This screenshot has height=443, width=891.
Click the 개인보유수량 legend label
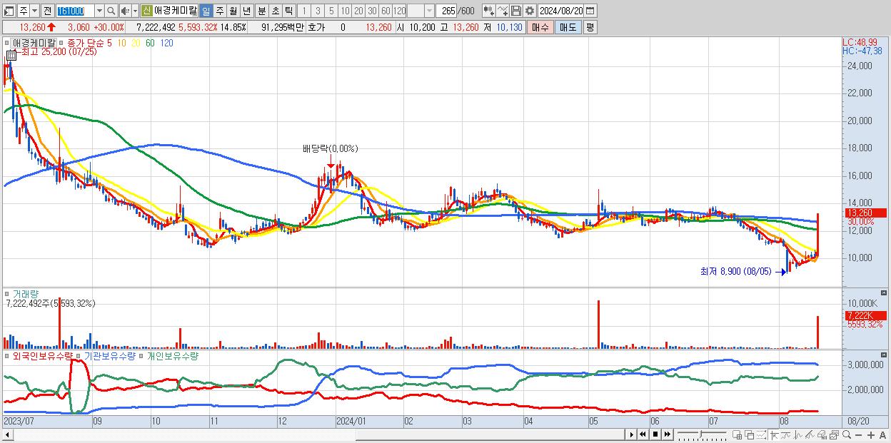(171, 355)
